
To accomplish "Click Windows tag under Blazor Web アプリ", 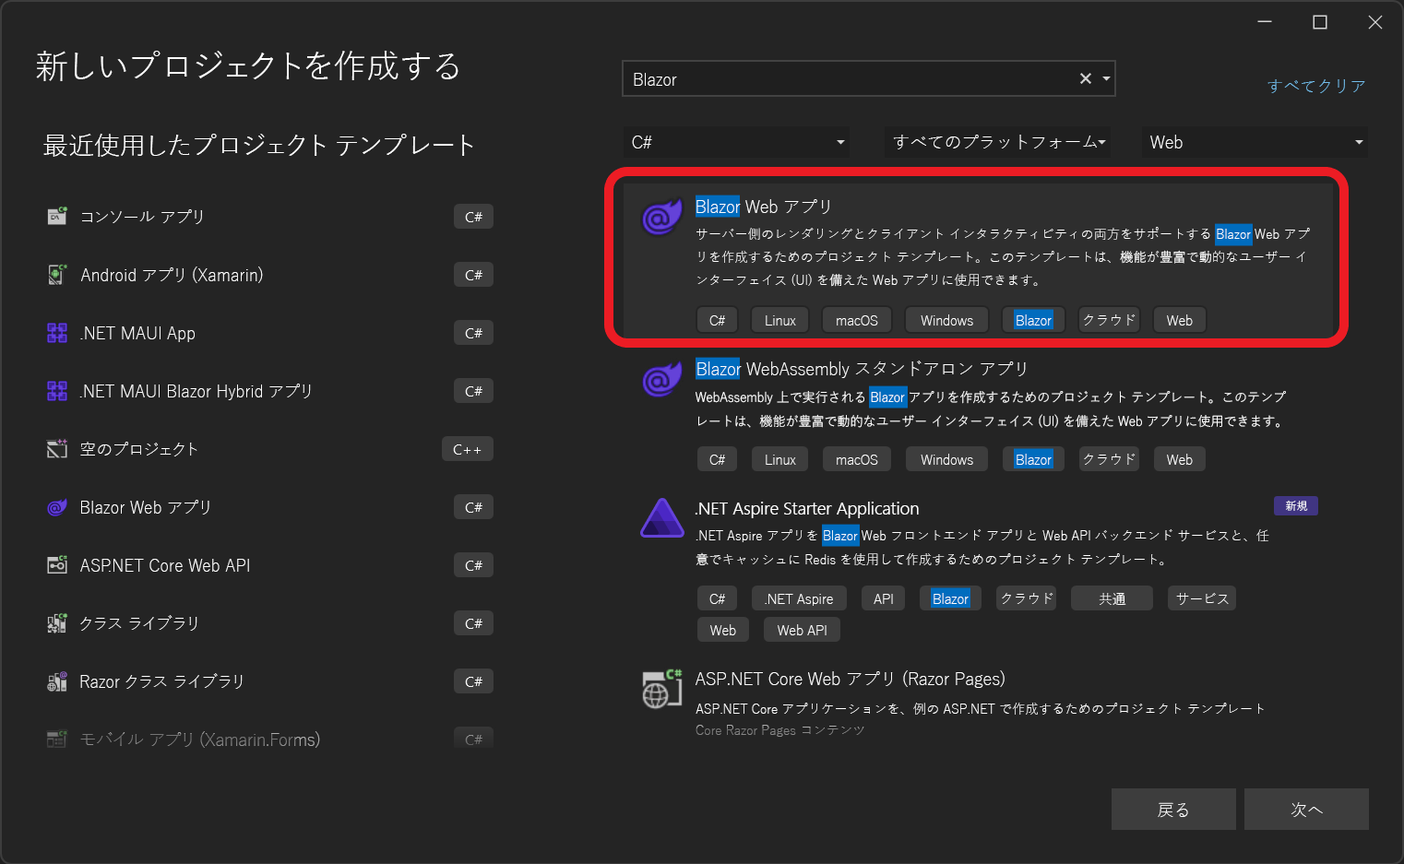I will pyautogui.click(x=947, y=320).
